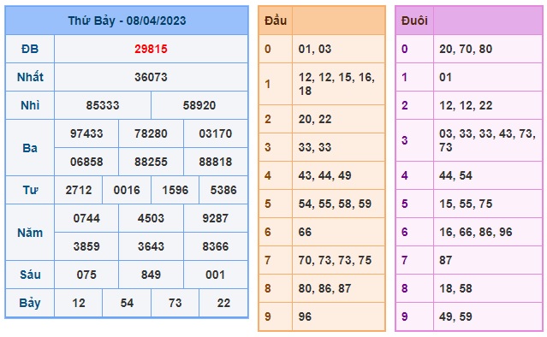This screenshot has height=337, width=547.
Task: Select the date header Thứ Bảy - 08/04/2023
Action: (x=127, y=21)
